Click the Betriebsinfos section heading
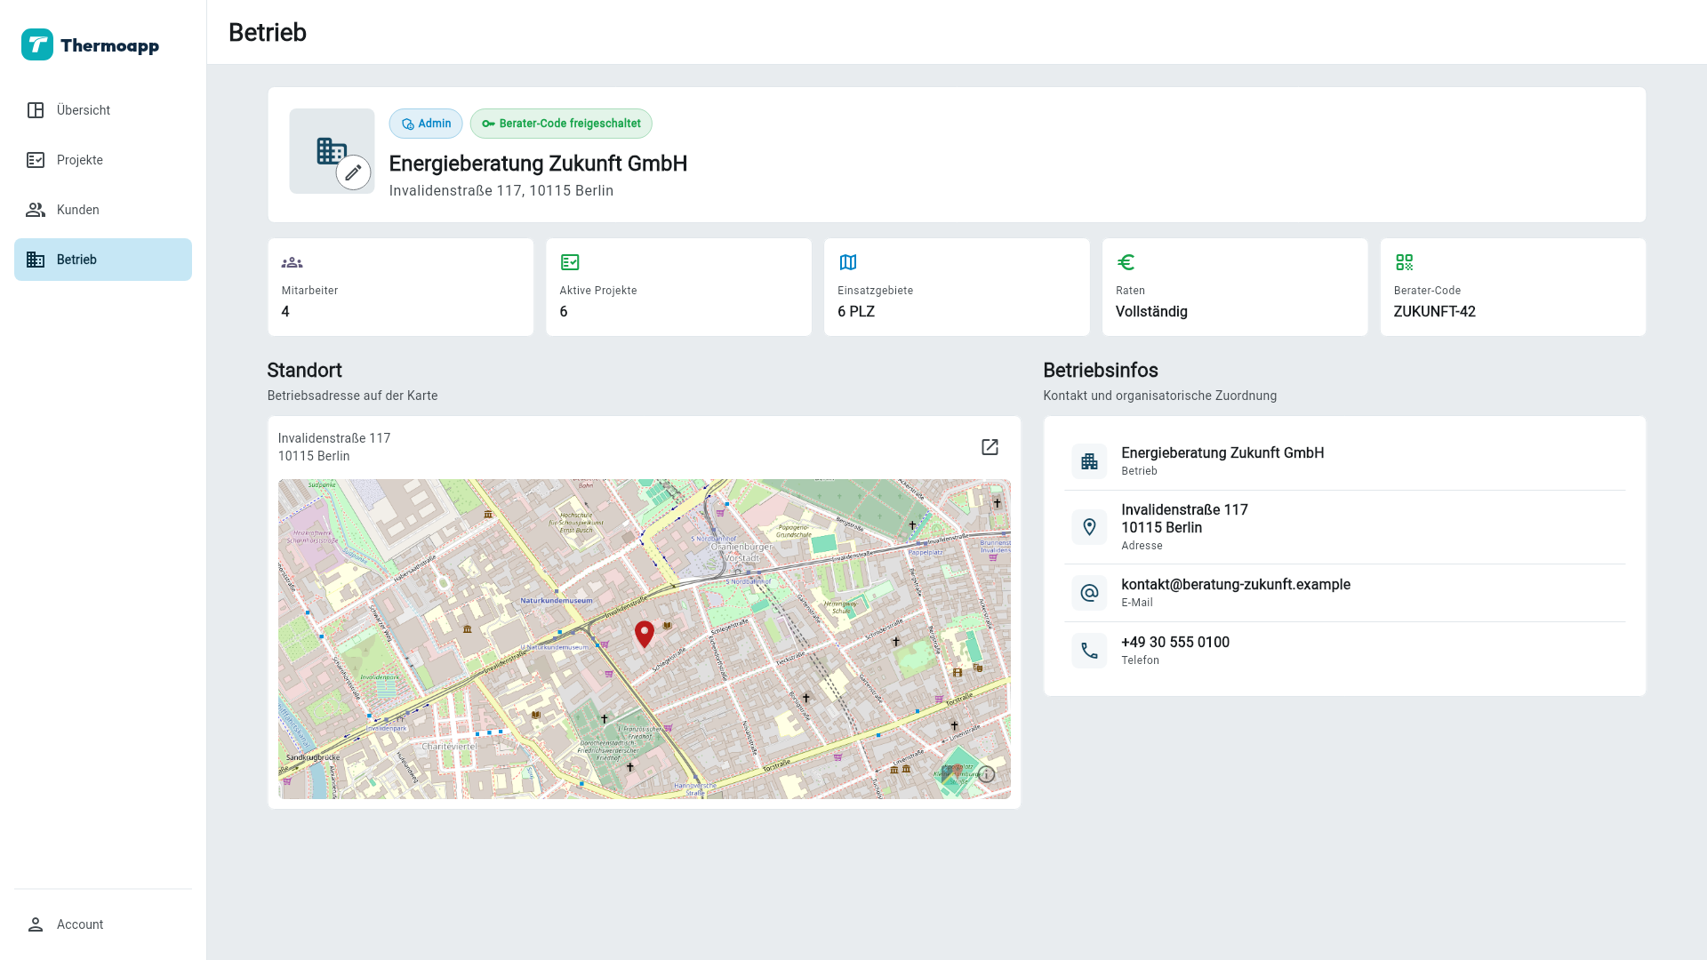Screen dimensions: 1707x960 pos(1100,371)
